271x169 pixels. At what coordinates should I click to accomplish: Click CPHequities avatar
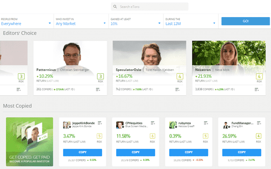pyautogui.click(x=120, y=125)
